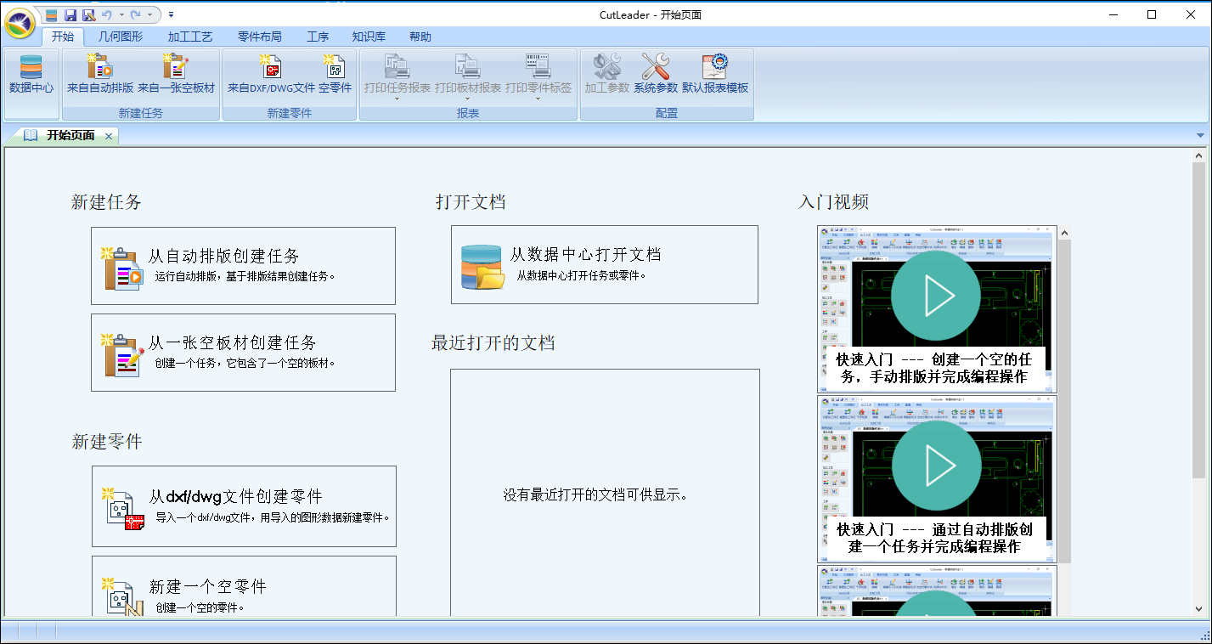Click 从自动排版创建任务 button on start page
This screenshot has height=644, width=1212.
[x=243, y=265]
